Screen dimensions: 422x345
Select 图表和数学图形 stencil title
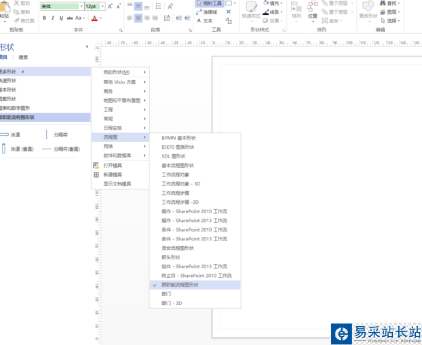(x=45, y=108)
